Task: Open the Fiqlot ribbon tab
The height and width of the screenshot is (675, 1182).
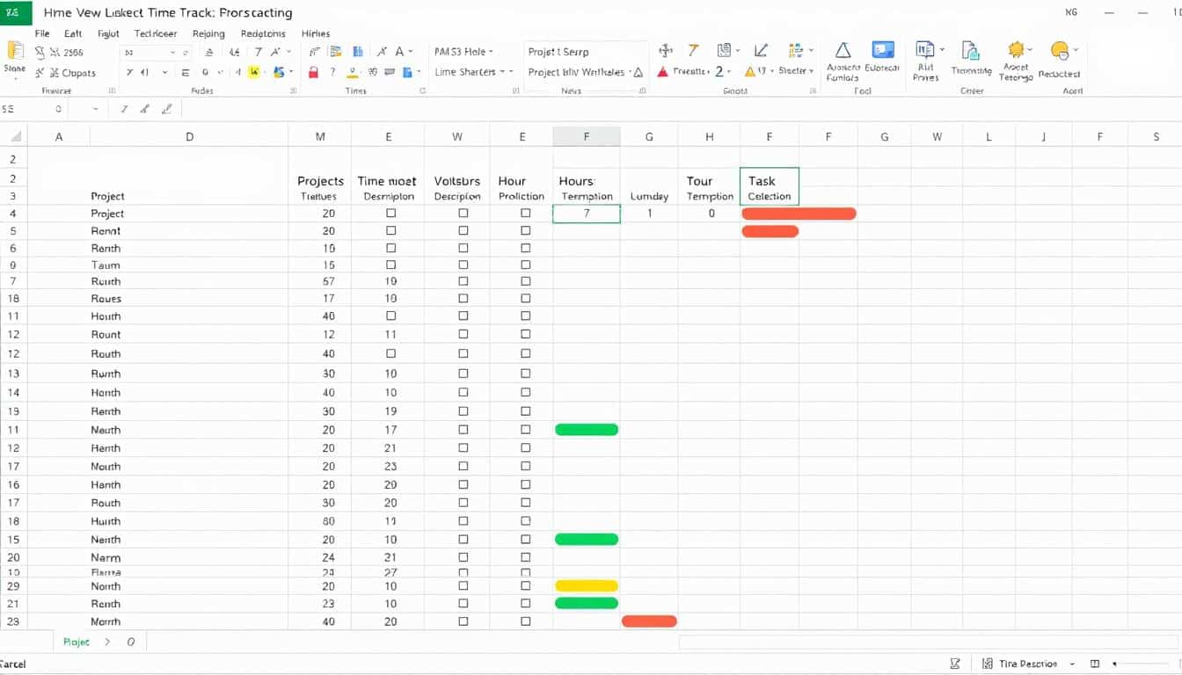Action: 108,33
